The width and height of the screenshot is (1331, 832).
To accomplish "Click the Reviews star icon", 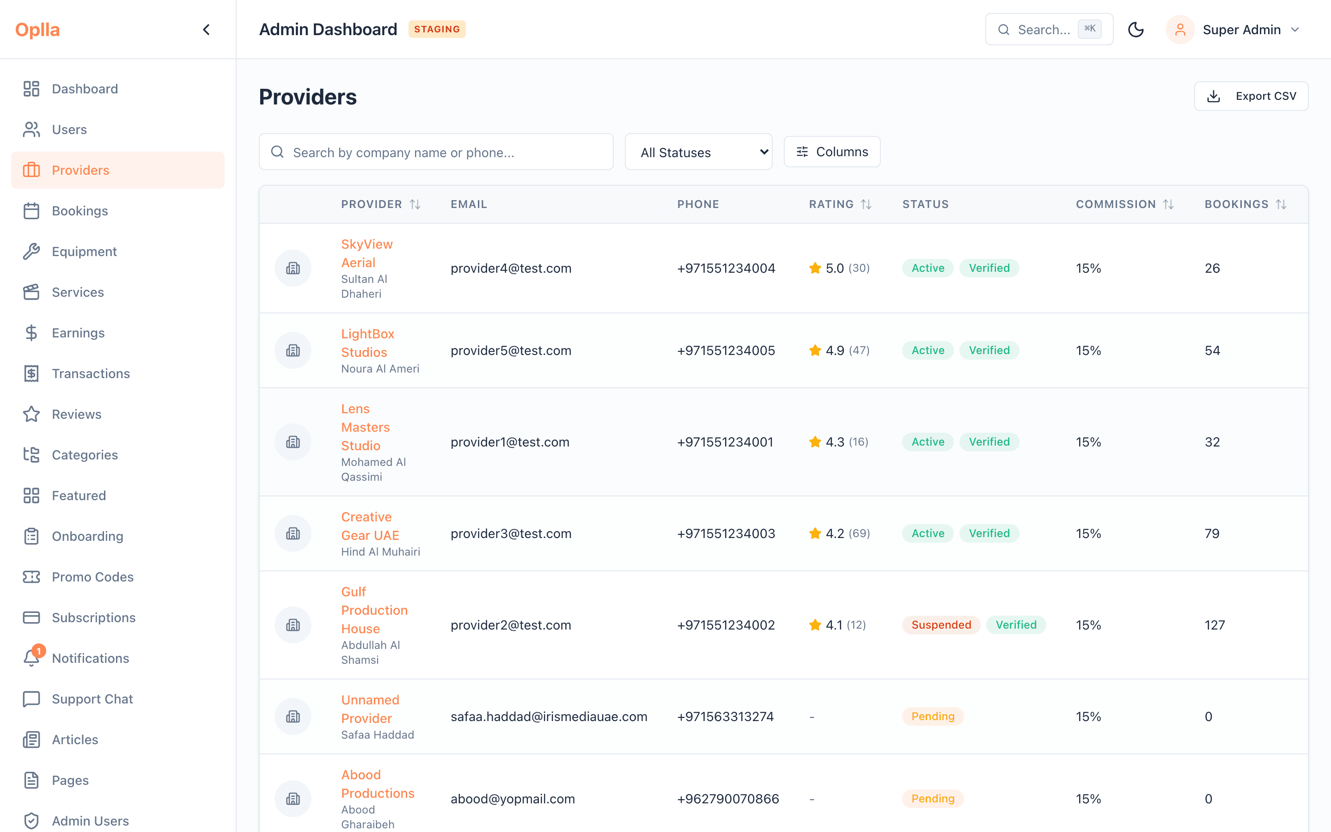I will point(31,414).
